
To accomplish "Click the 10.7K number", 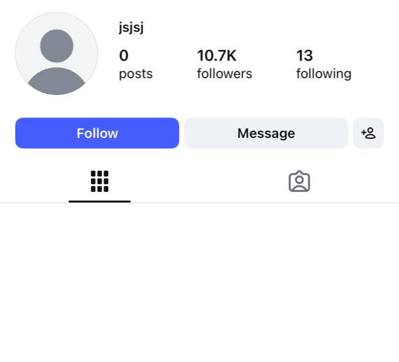I will (x=217, y=56).
